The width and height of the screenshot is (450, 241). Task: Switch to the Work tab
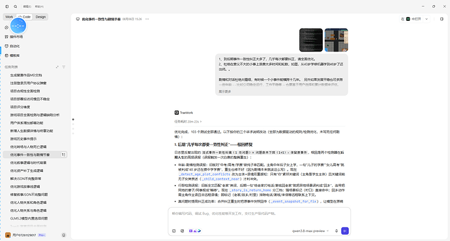pos(9,17)
